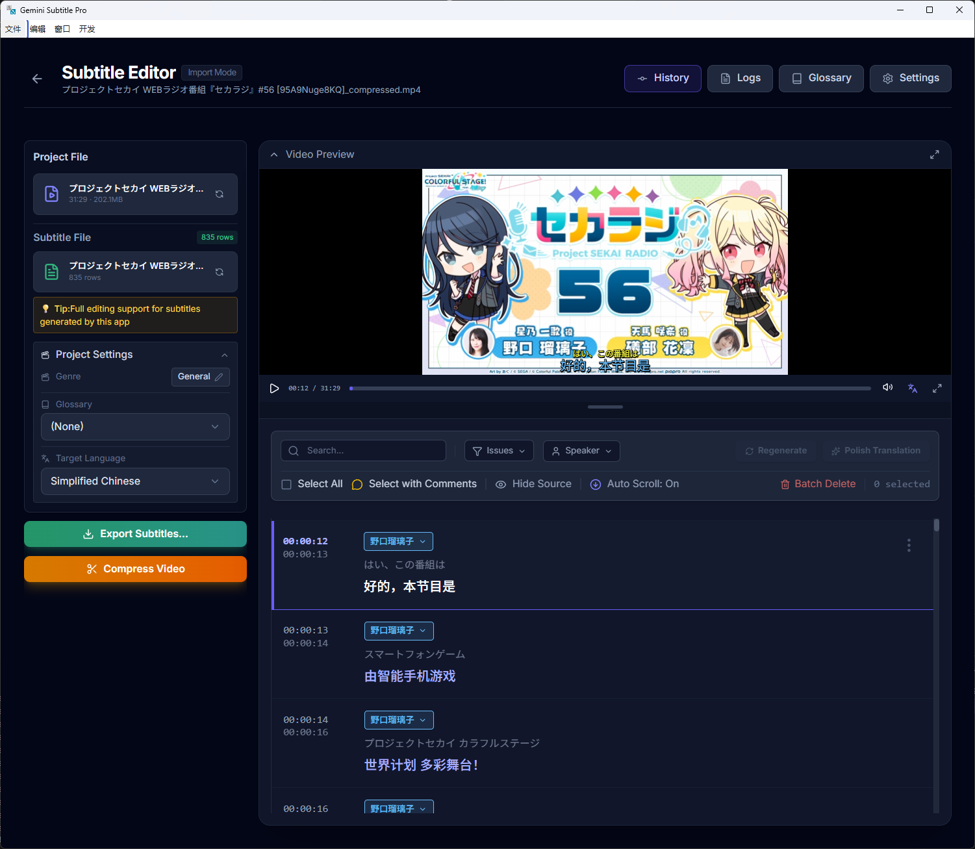
Task: Open the 开发 menu
Action: (x=86, y=29)
